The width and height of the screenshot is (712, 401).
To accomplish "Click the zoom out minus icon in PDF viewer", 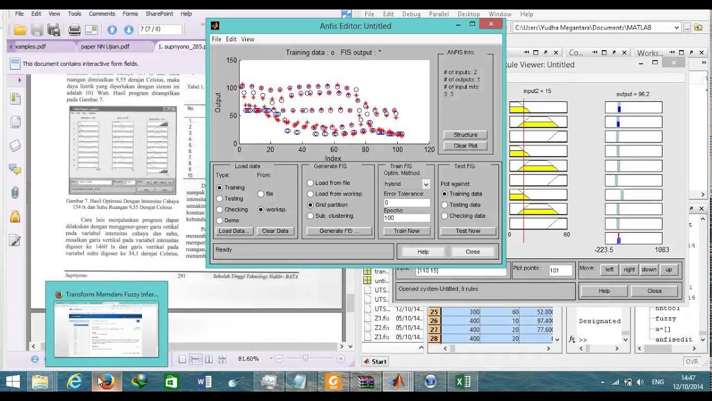I will click(x=279, y=359).
